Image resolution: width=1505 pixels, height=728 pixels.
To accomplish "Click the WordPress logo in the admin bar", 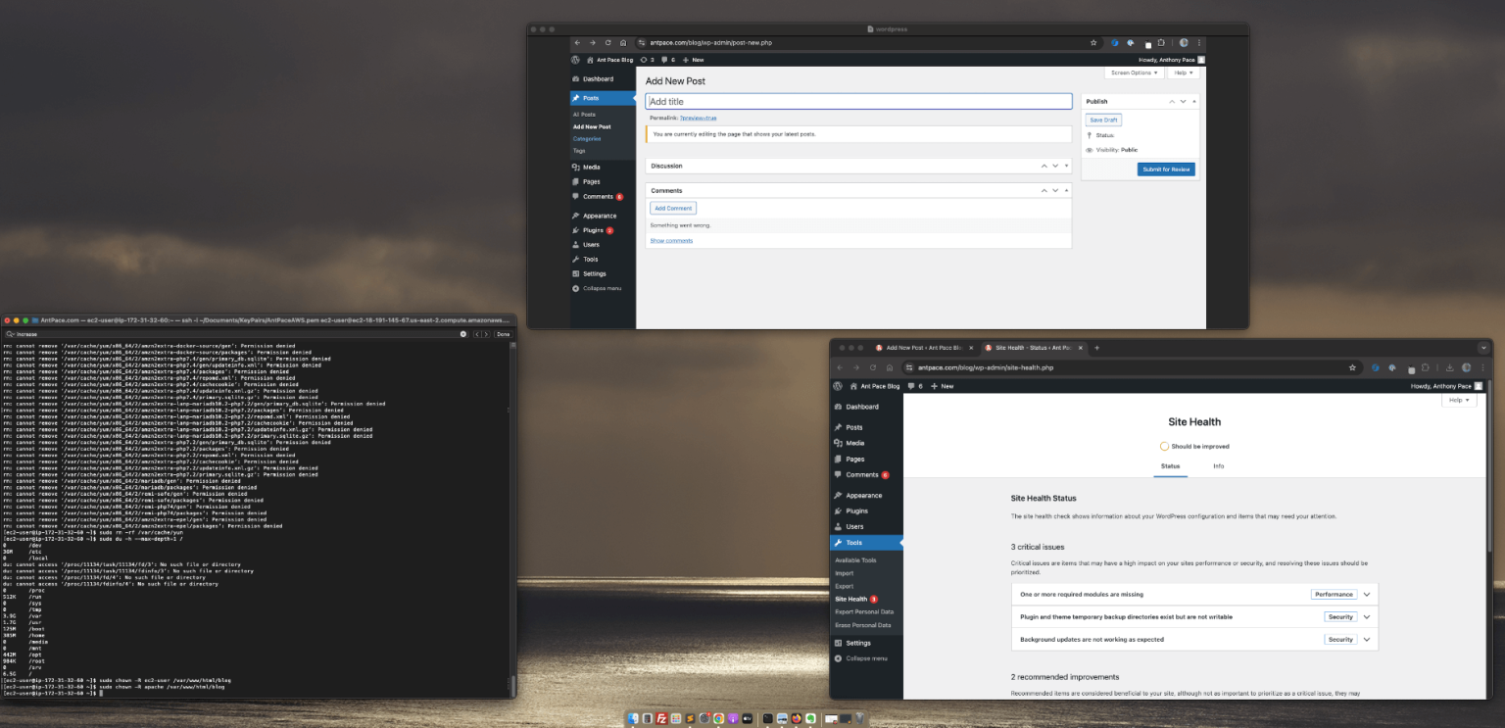I will 575,60.
